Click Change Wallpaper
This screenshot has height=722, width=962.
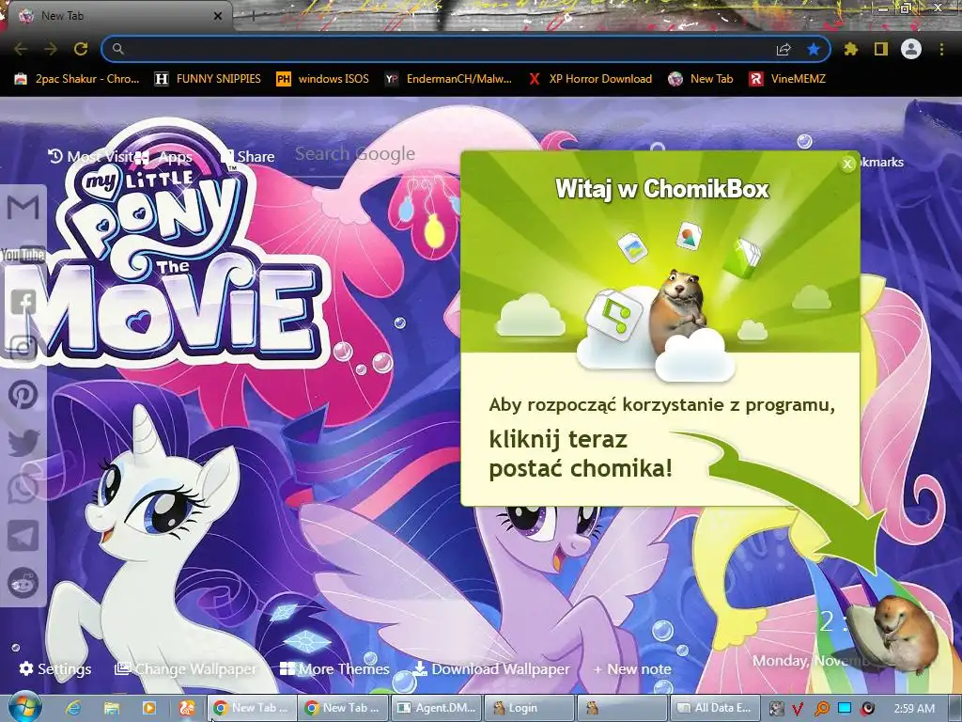[x=186, y=668]
